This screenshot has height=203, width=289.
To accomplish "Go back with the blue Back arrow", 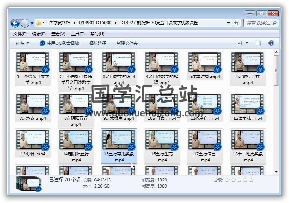I will [15, 23].
